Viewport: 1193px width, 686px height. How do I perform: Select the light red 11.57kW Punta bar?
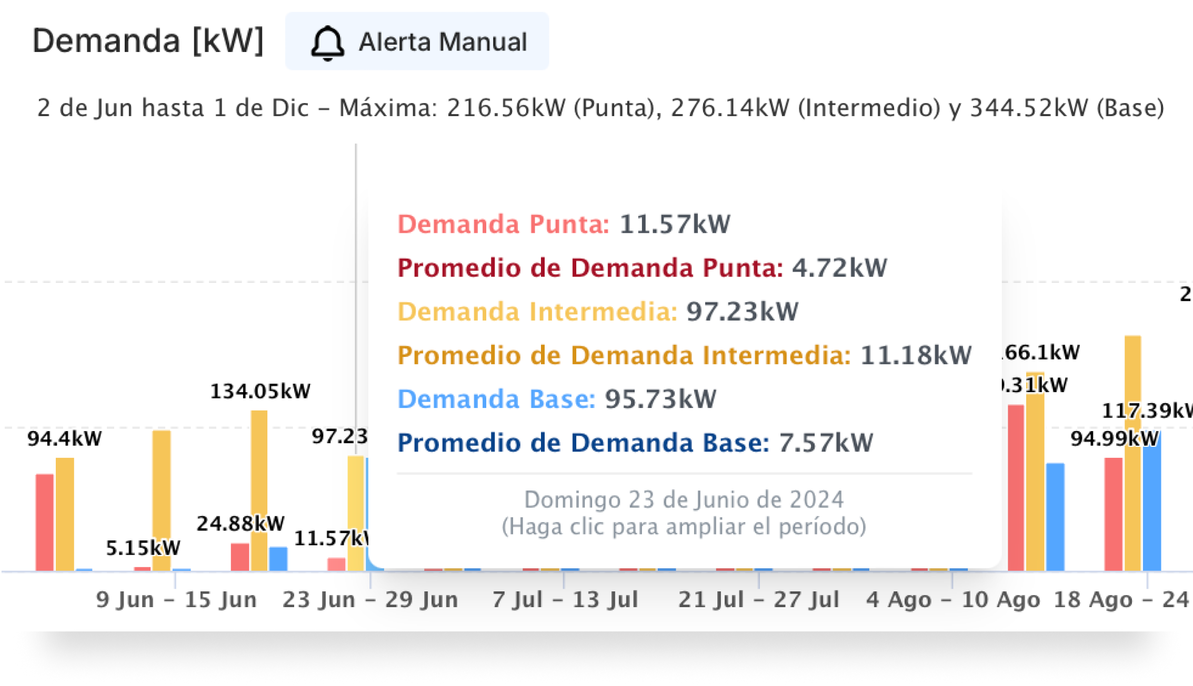pyautogui.click(x=336, y=564)
